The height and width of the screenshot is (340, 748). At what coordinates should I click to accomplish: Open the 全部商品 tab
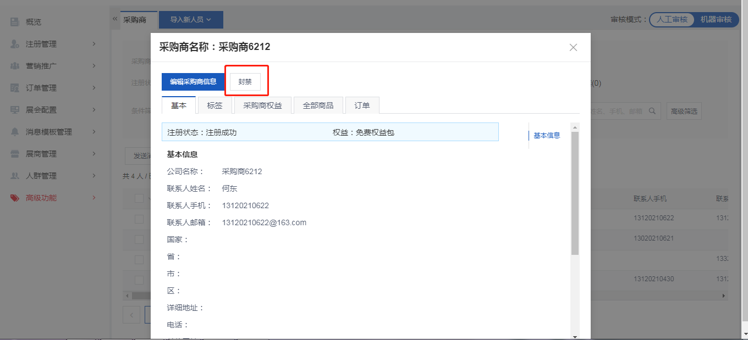[x=318, y=105]
